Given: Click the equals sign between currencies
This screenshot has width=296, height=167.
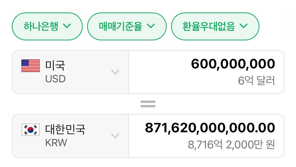Looking at the screenshot, I should click(x=148, y=104).
